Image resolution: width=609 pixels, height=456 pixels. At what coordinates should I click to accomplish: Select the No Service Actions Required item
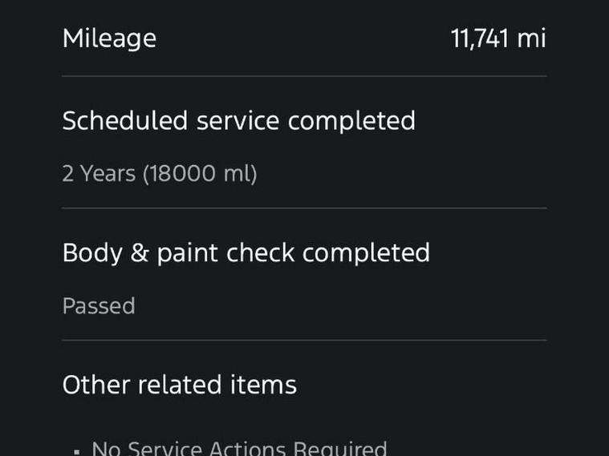[239, 449]
